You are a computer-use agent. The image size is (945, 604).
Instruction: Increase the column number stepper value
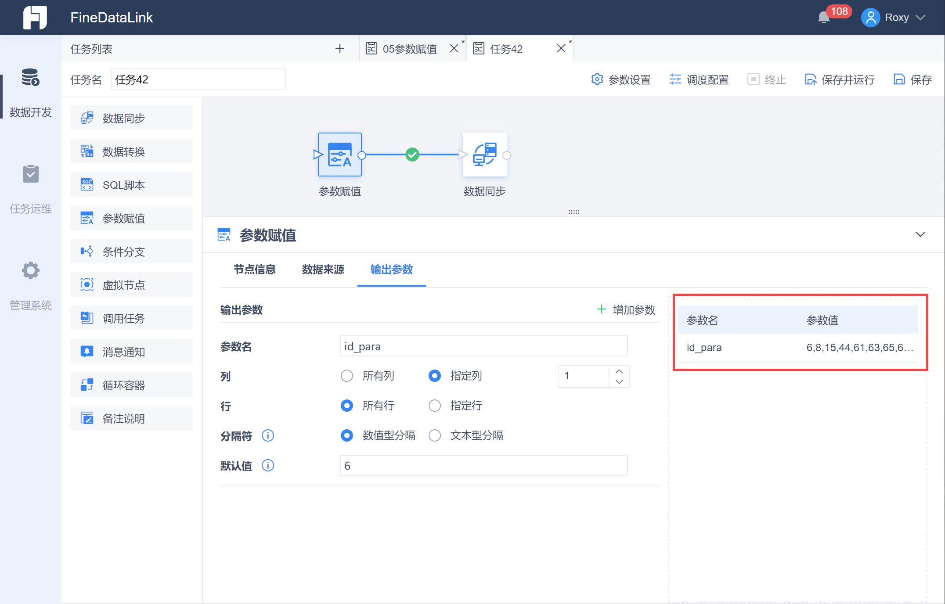[x=619, y=371]
